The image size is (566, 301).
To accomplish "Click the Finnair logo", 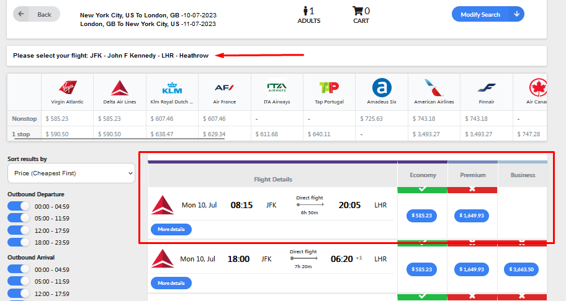I will tap(486, 87).
